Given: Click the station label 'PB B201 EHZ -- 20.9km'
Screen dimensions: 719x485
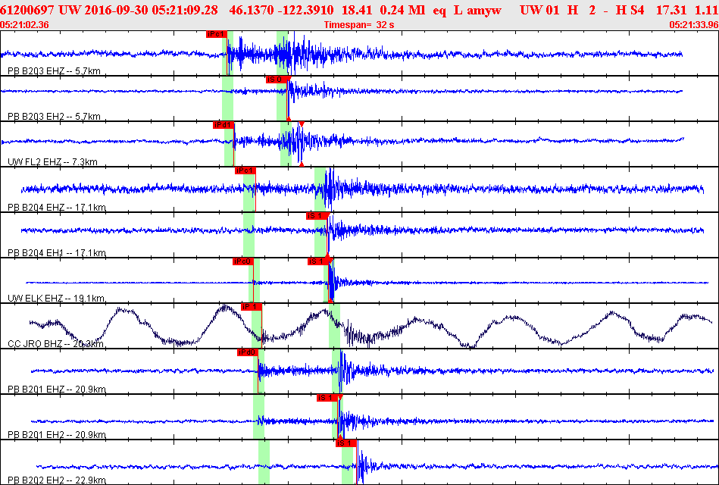Looking at the screenshot, I should (x=57, y=389).
